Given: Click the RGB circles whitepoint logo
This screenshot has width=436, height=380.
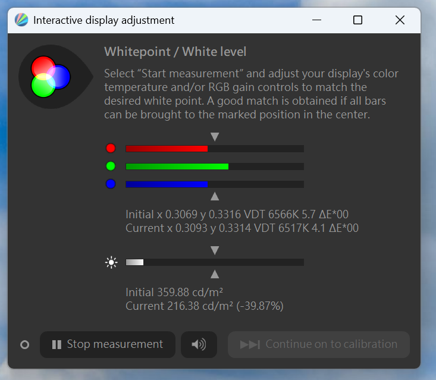Looking at the screenshot, I should [x=51, y=77].
